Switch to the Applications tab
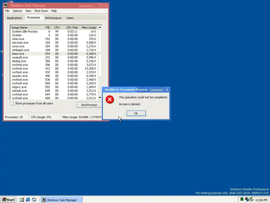Screen dimensions: 270x203 pyautogui.click(x=15, y=18)
